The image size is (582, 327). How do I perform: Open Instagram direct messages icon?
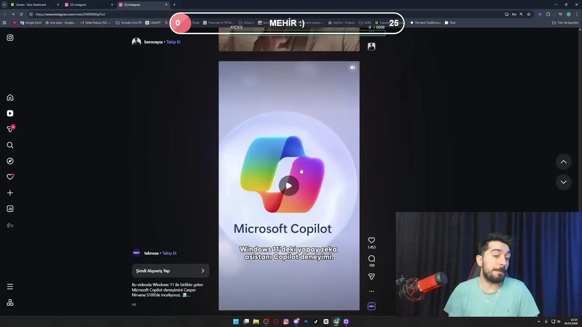coord(10,129)
